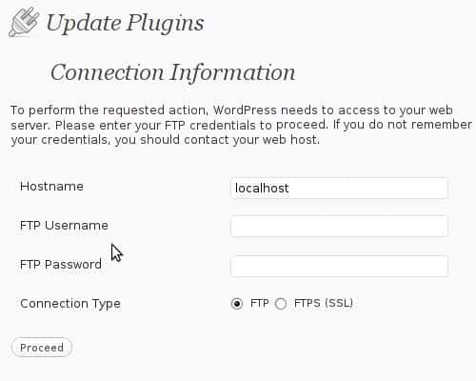Select the FTPS (SSL) radio button
Image resolution: width=476 pixels, height=381 pixels.
[281, 304]
